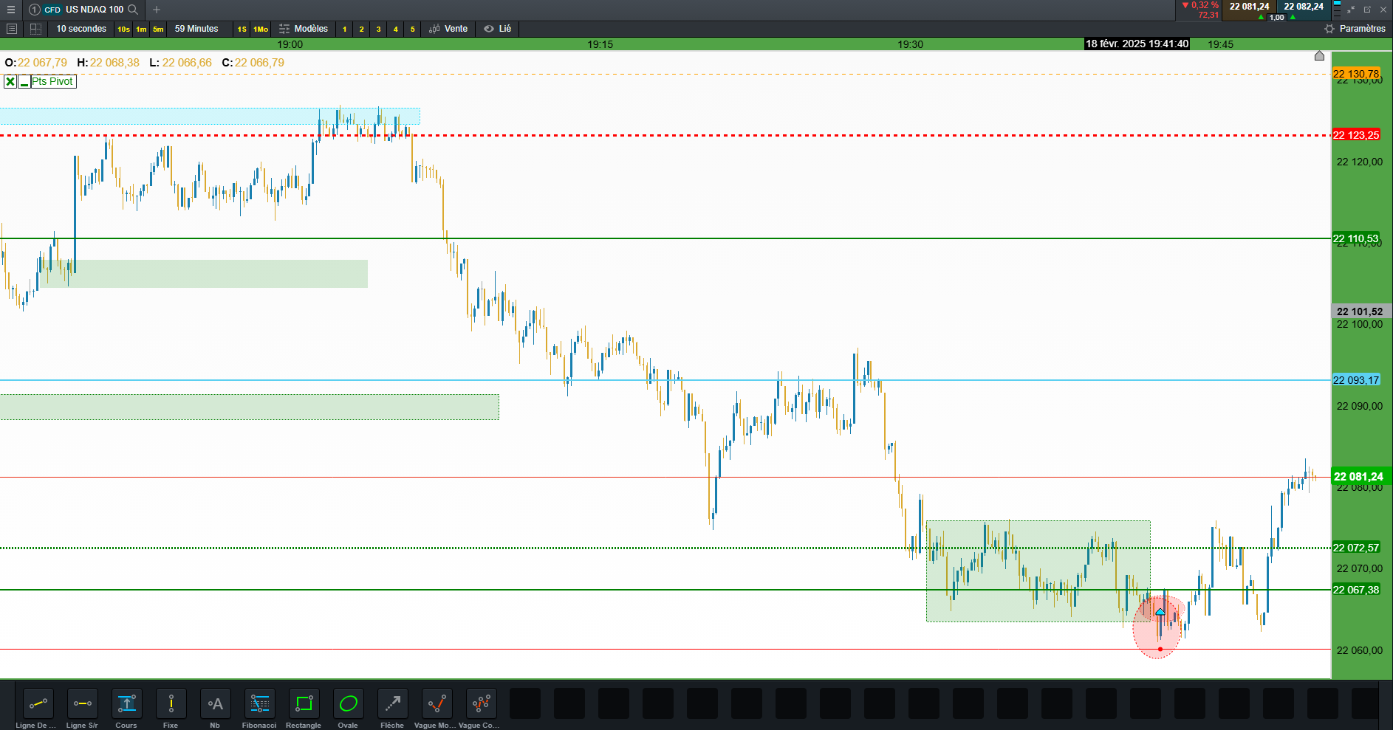
Task: Select the Fibonacci retracement tool
Action: pyautogui.click(x=259, y=703)
